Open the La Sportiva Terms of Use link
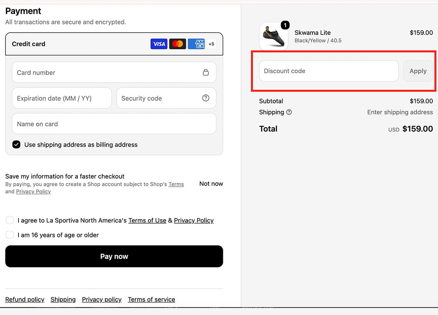 147,220
